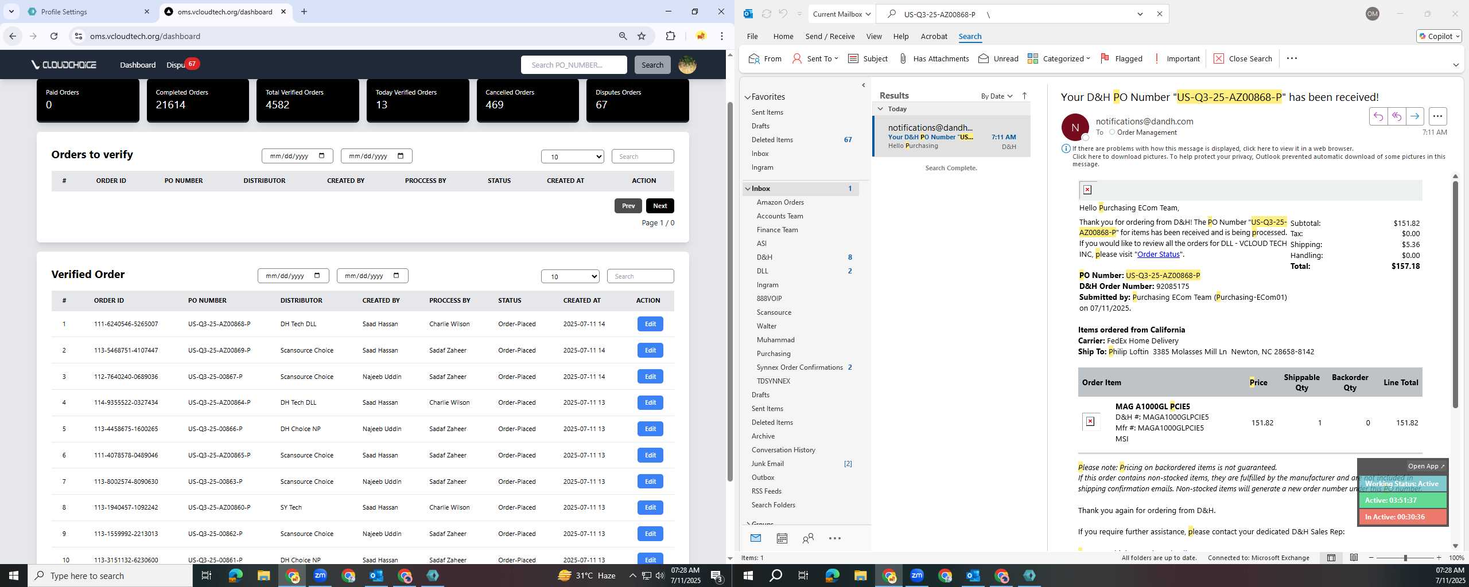Expand Categorized filter dropdown
1469x587 pixels.
pyautogui.click(x=1059, y=58)
